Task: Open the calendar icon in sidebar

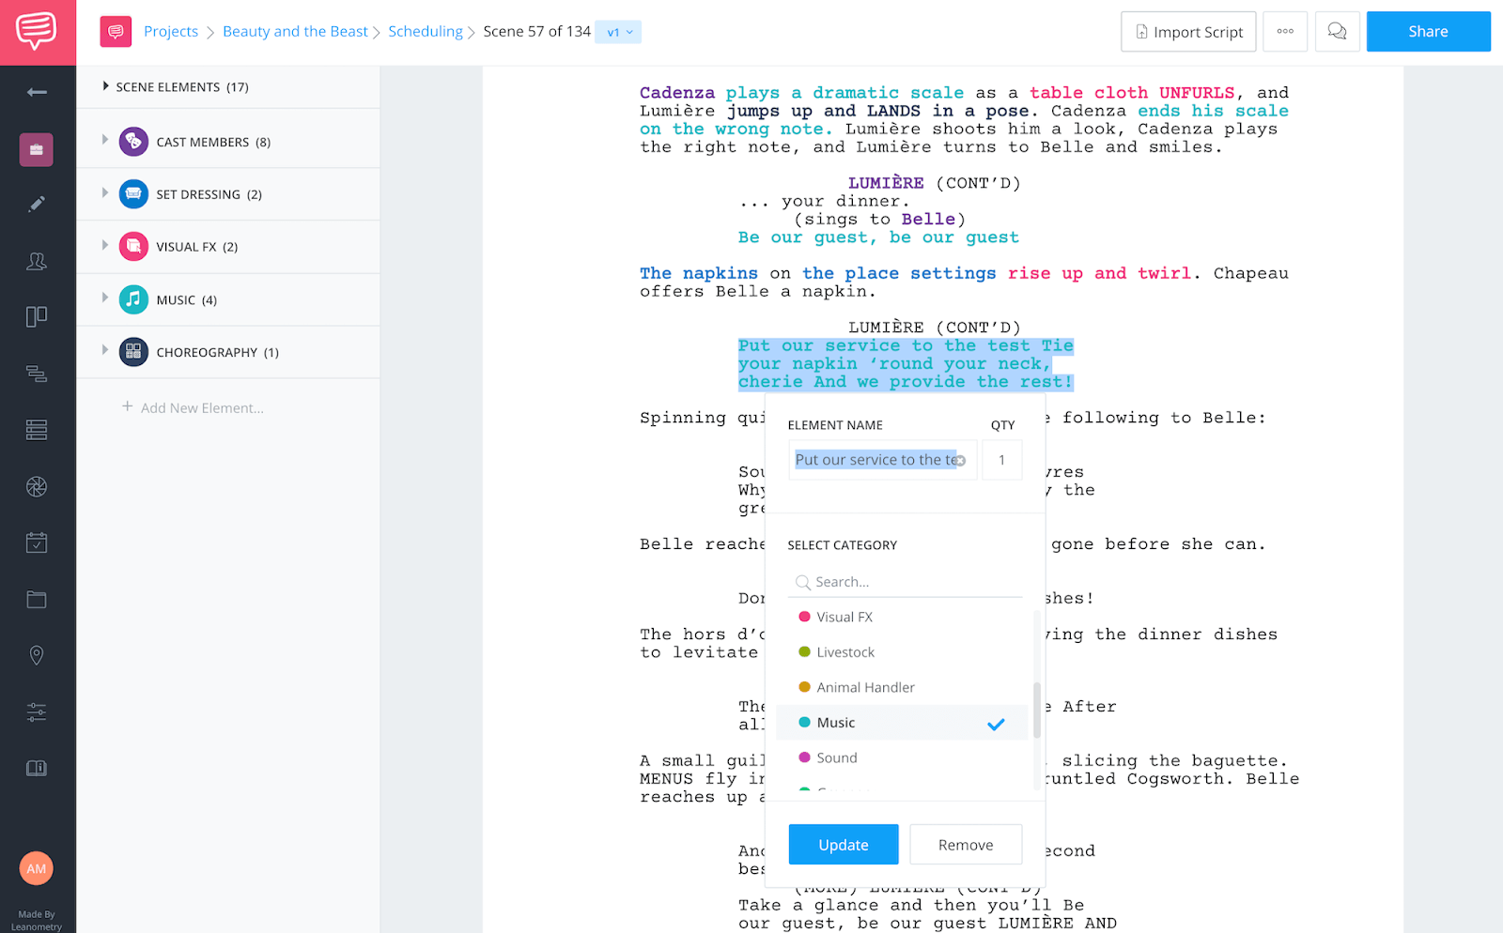Action: click(x=37, y=543)
